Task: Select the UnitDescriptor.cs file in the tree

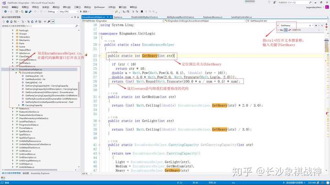Action: click(x=27, y=157)
